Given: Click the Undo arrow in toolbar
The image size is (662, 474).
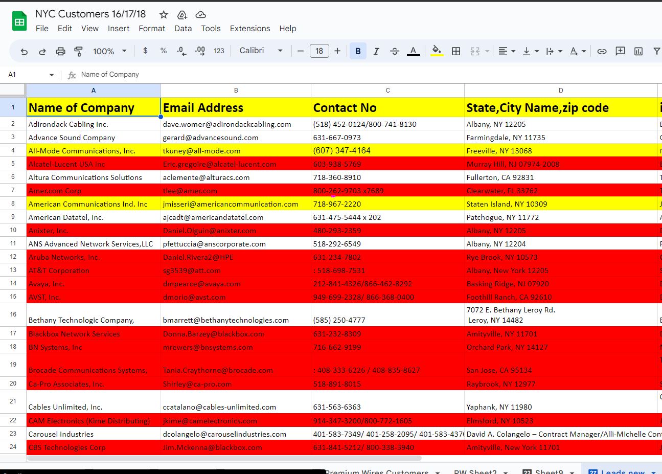Looking at the screenshot, I should (x=24, y=51).
